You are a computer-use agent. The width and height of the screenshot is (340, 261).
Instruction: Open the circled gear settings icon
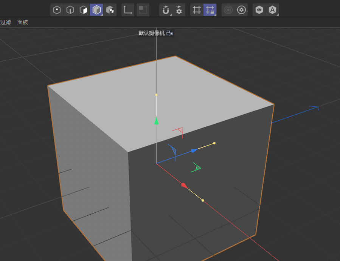242,10
